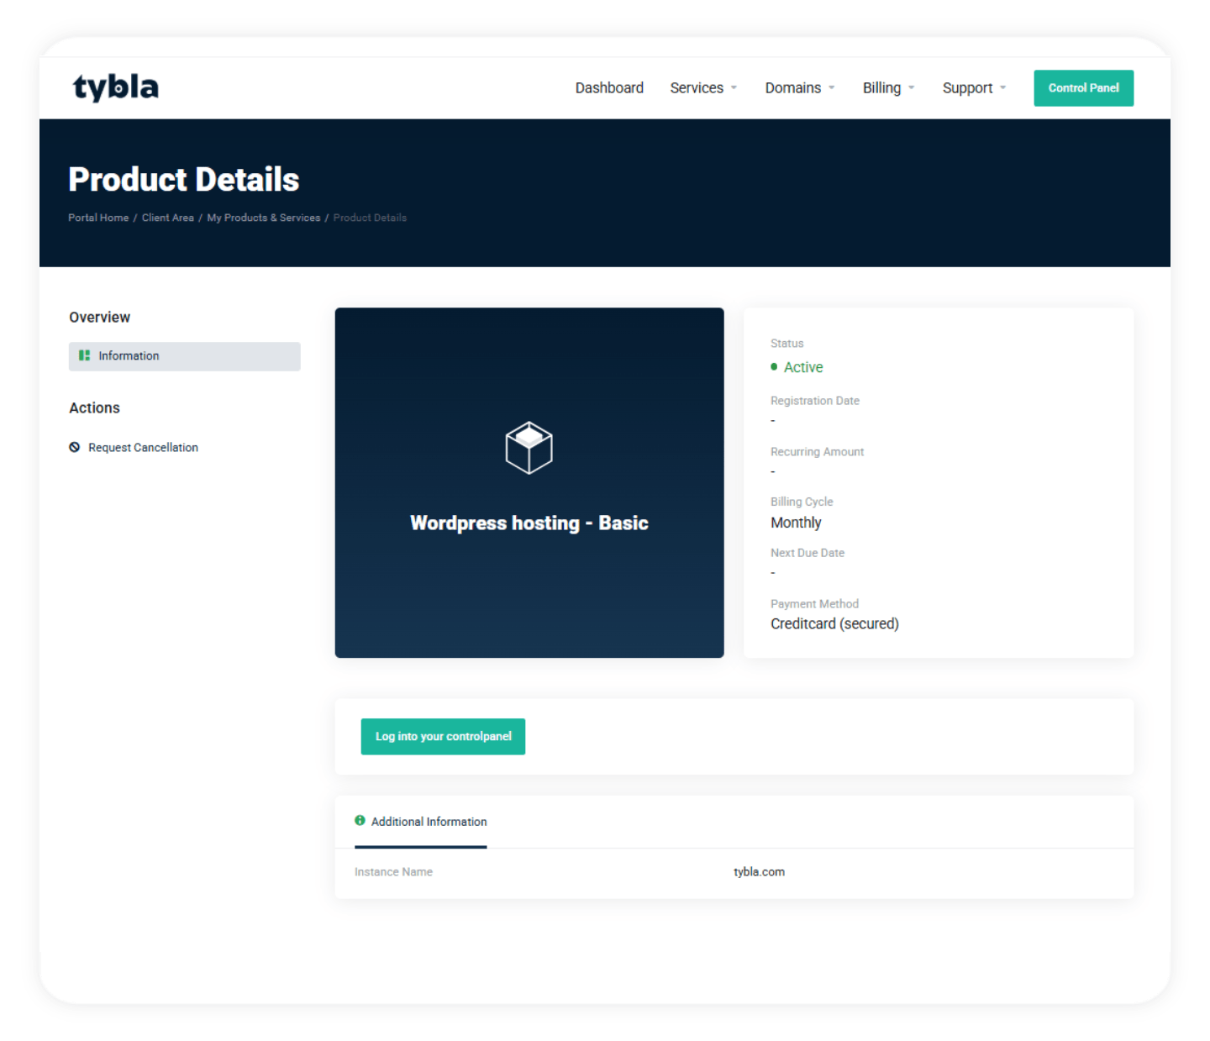The width and height of the screenshot is (1210, 1041).
Task: Open My Products & Services breadcrumb
Action: pyautogui.click(x=263, y=218)
